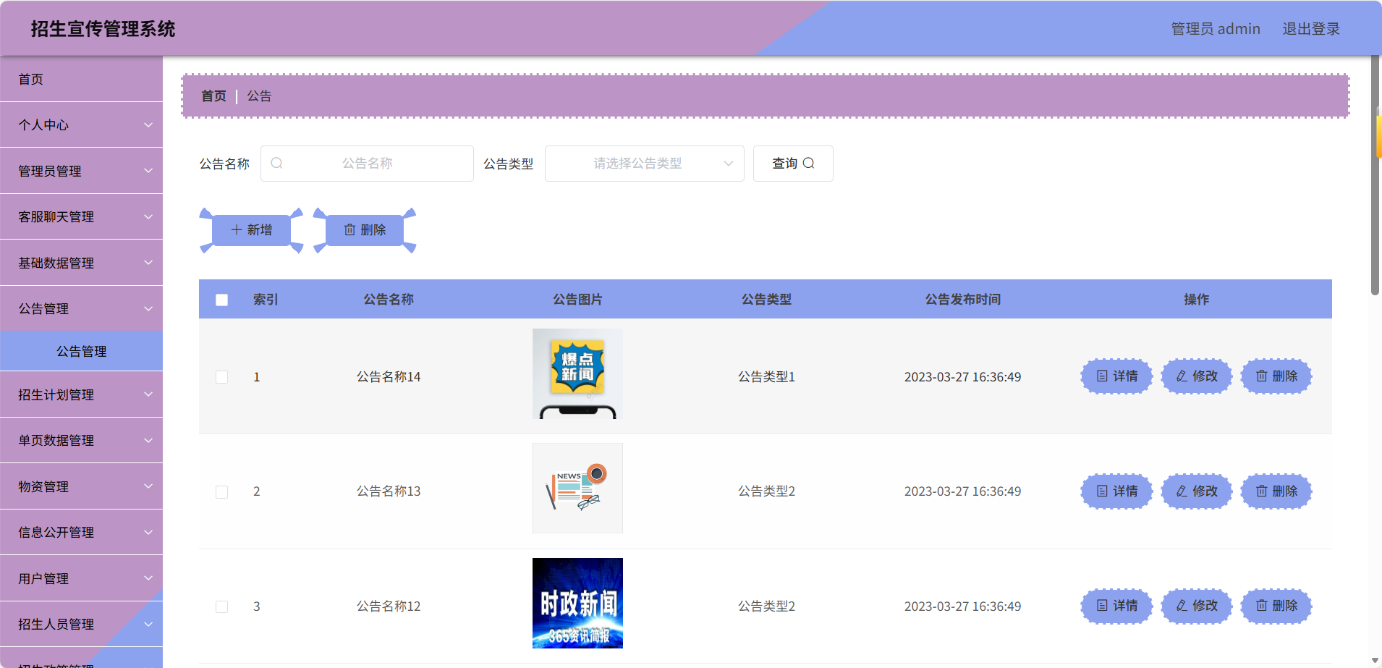Click the 公告类型 column header

pos(766,300)
